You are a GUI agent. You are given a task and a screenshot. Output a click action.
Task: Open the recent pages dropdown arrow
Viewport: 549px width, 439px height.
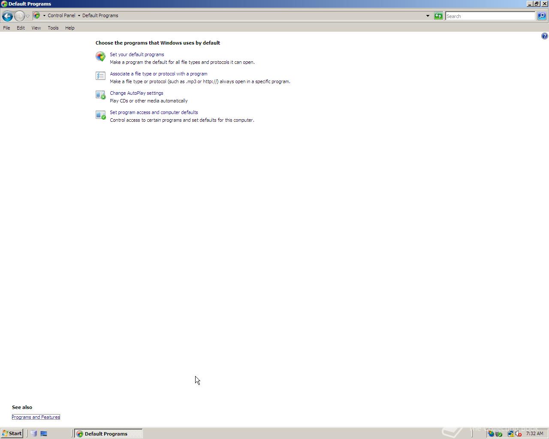tap(27, 16)
